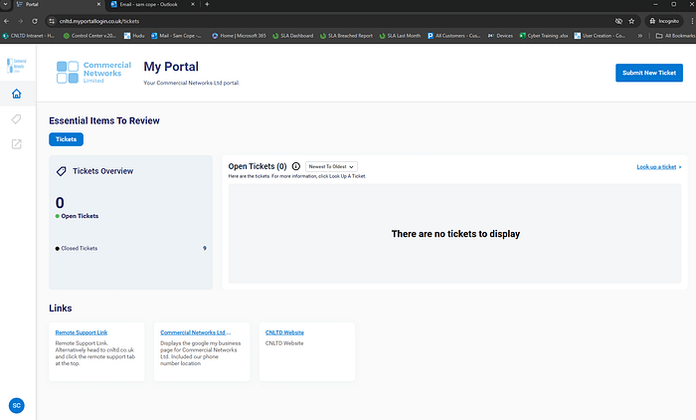
Task: Open the All Customers bookmark
Action: [x=454, y=36]
